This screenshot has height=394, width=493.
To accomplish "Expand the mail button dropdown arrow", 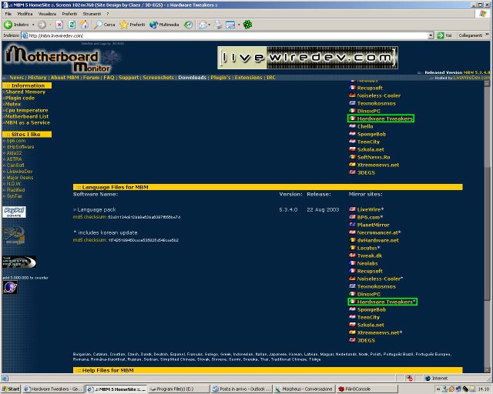I will click(x=209, y=25).
